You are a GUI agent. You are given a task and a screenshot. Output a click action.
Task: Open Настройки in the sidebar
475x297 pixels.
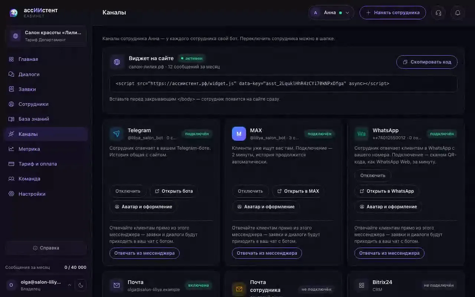pos(46,194)
